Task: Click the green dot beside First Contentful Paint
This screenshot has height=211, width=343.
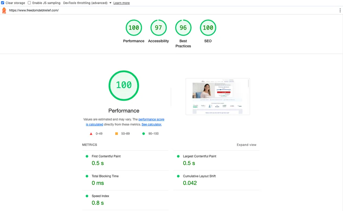Action: (87, 156)
